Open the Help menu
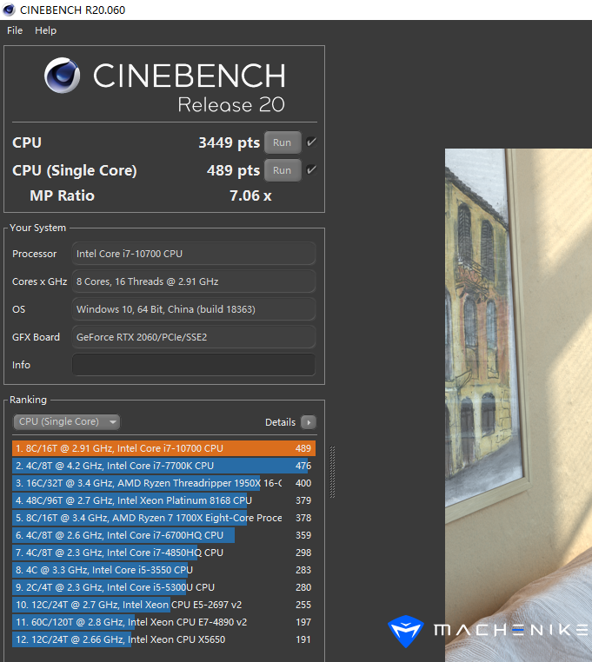The width and height of the screenshot is (592, 662). [45, 30]
